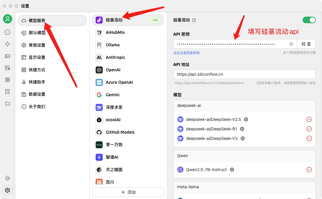
Task: Click the ON badge on 硅基流动
Action: tap(155, 20)
